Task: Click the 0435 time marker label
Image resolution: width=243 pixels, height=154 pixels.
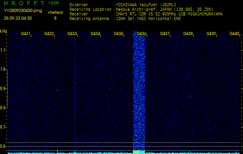Action: [x=118, y=33]
